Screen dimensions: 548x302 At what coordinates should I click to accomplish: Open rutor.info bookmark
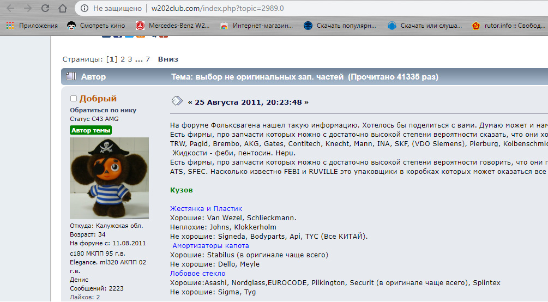pyautogui.click(x=508, y=26)
